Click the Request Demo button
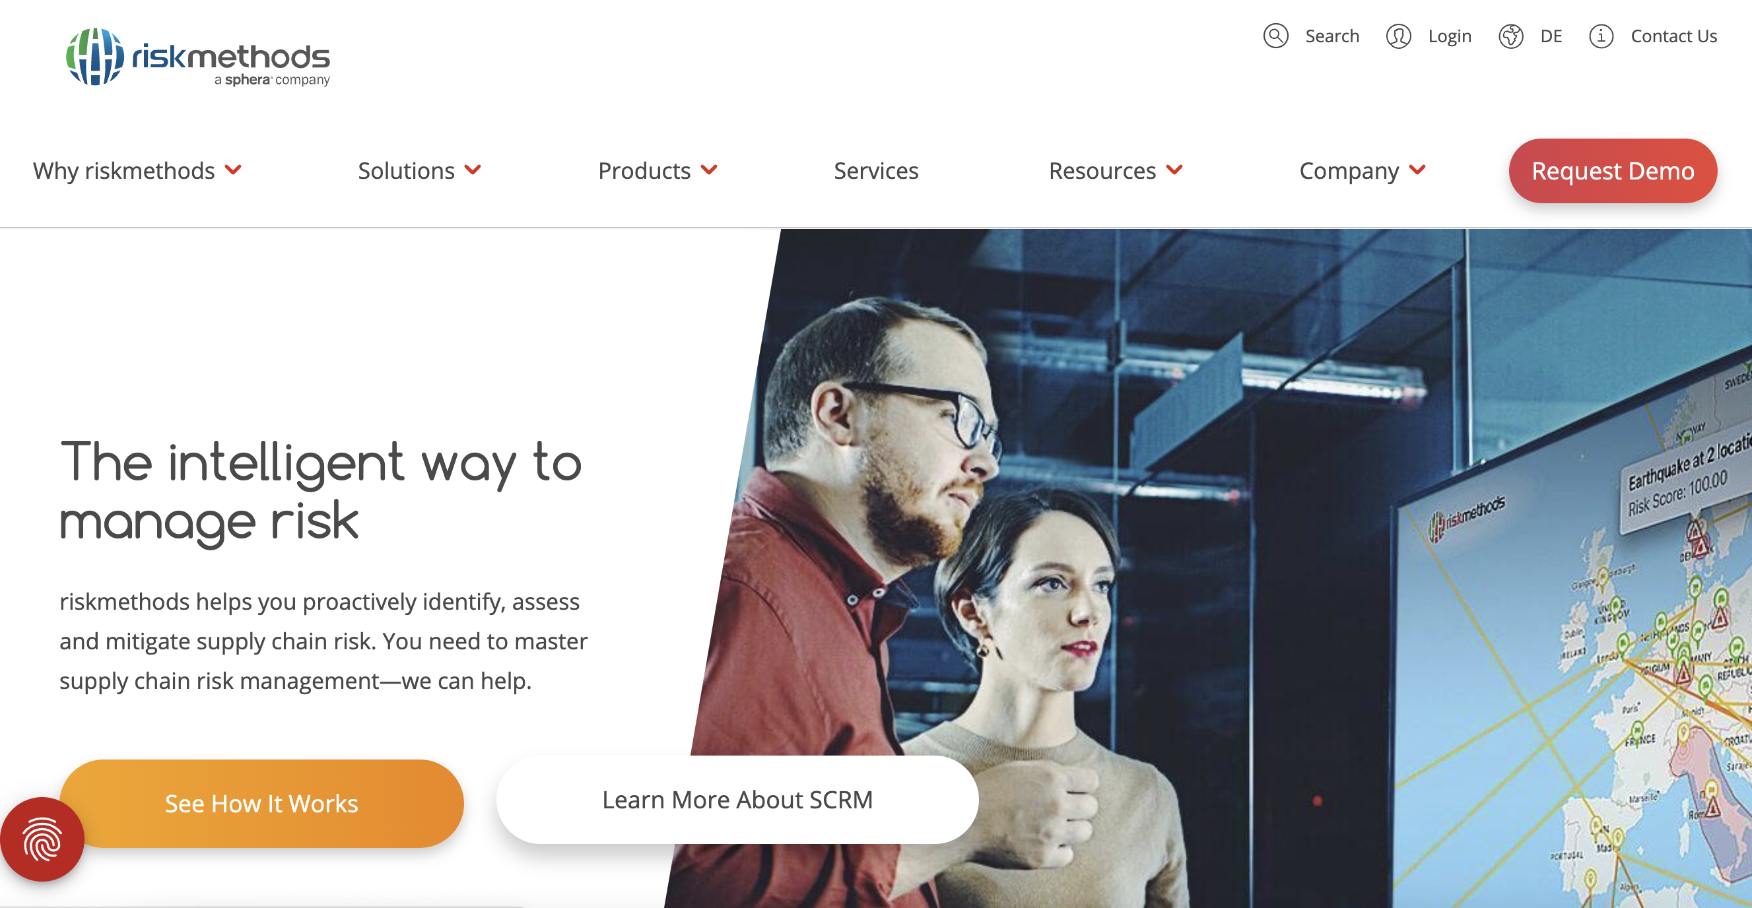 (1613, 171)
